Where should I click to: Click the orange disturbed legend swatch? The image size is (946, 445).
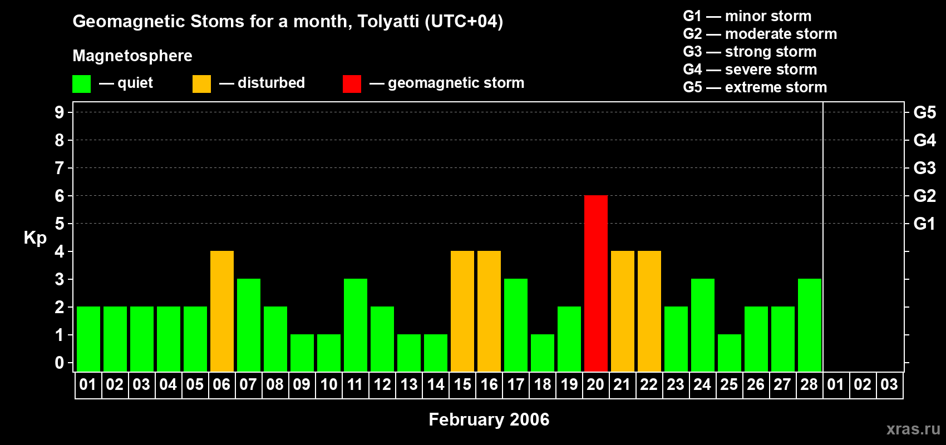point(201,84)
